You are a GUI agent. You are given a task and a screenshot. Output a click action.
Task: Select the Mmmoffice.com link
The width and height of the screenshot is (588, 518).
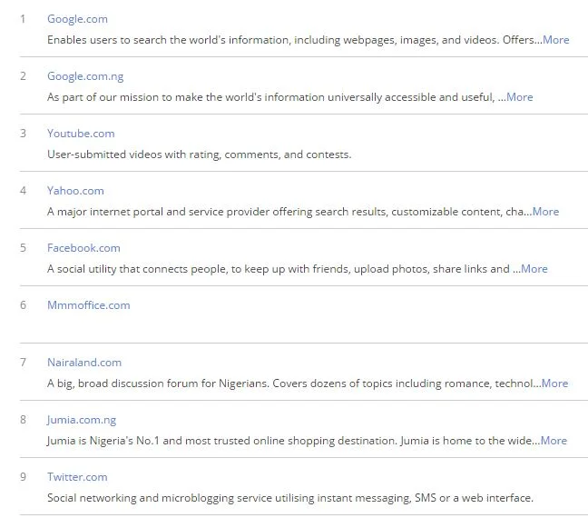(x=88, y=305)
